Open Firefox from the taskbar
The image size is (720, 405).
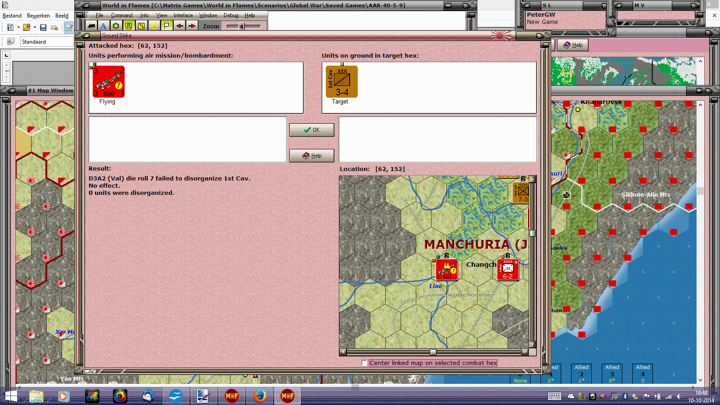click(259, 396)
